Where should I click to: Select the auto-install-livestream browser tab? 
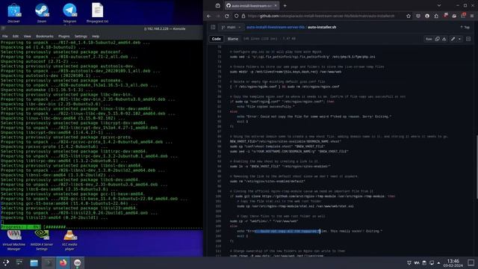pos(252,6)
